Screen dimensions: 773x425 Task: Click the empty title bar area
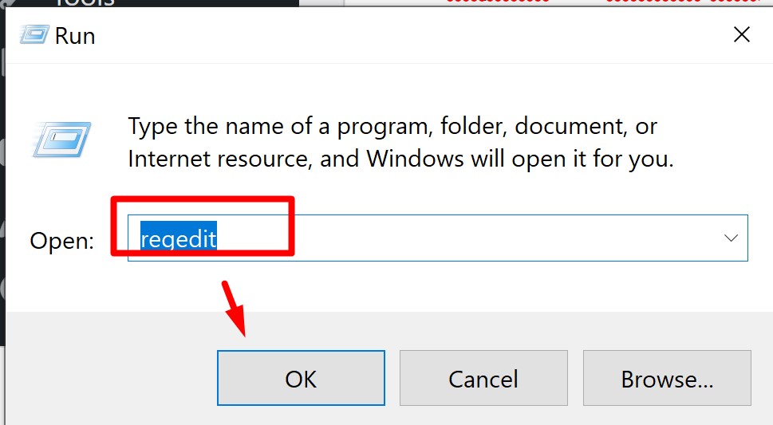399,36
